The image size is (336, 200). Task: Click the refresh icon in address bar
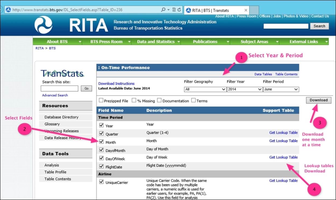point(179,10)
